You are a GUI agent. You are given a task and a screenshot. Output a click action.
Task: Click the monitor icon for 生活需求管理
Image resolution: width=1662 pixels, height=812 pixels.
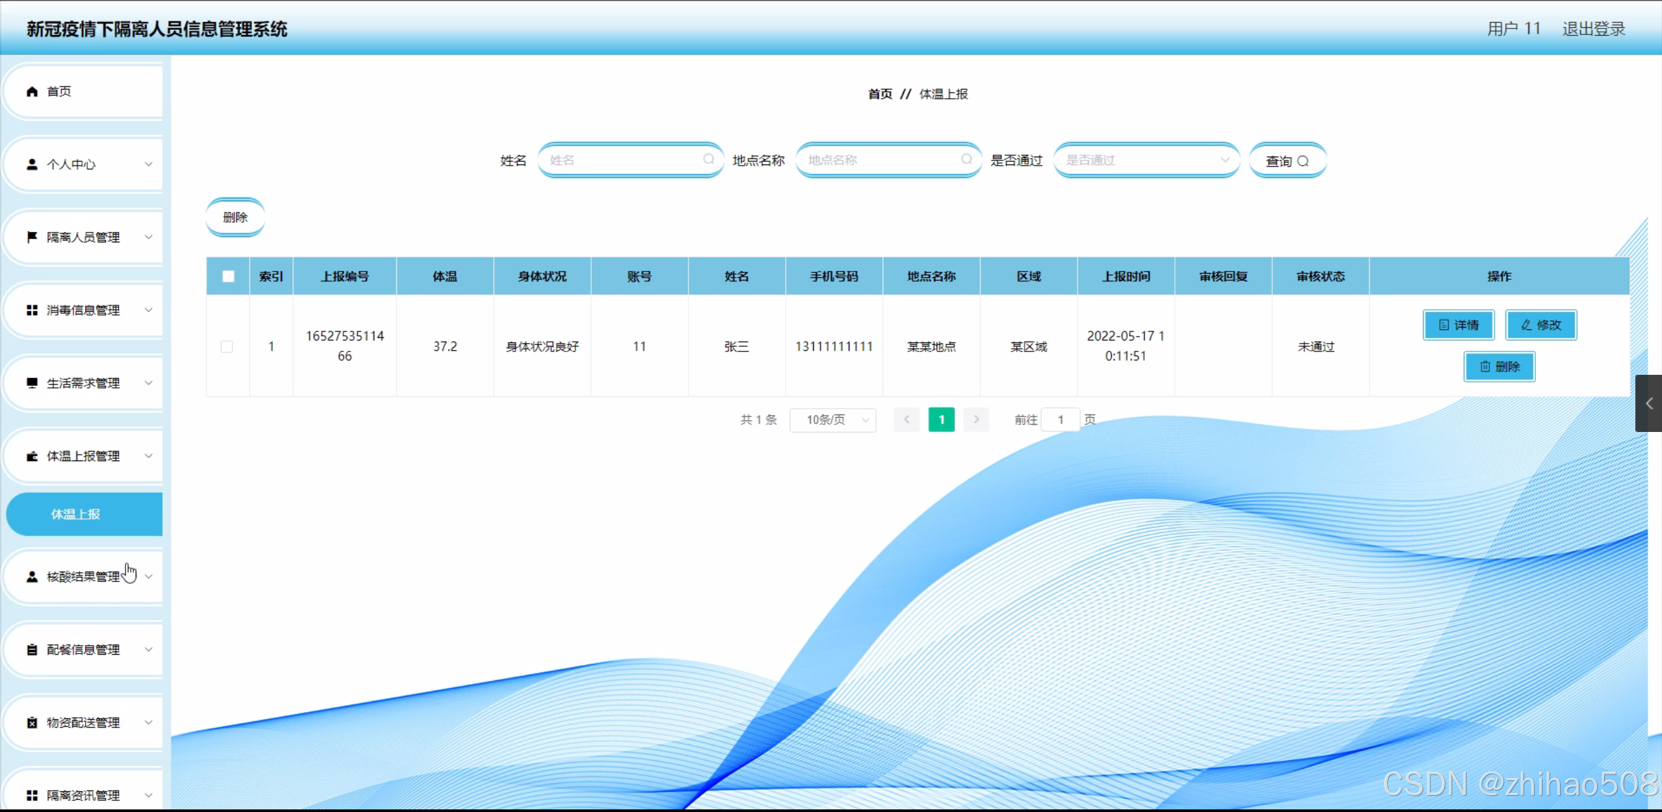coord(32,383)
